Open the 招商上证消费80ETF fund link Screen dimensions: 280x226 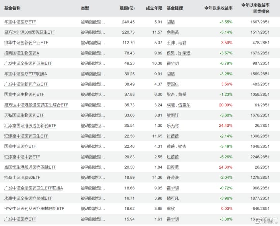(x=22, y=177)
